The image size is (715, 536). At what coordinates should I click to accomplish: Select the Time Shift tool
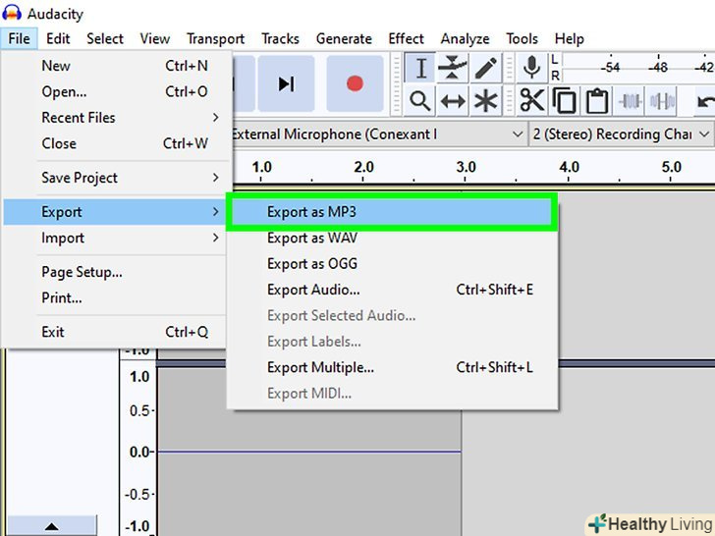click(x=453, y=101)
